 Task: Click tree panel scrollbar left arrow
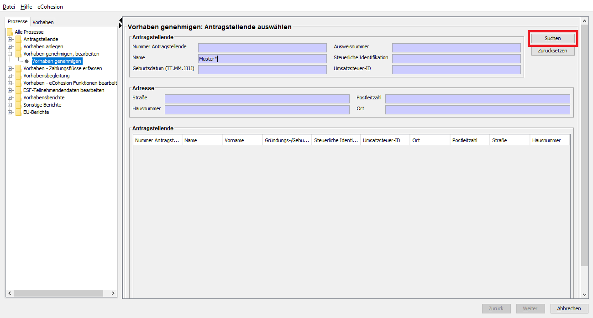(10, 293)
